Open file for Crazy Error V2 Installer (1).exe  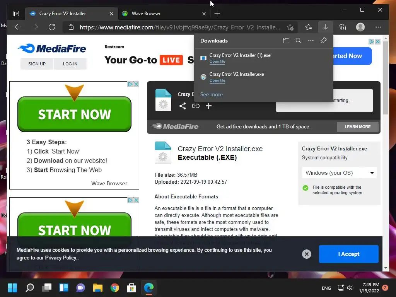217,61
